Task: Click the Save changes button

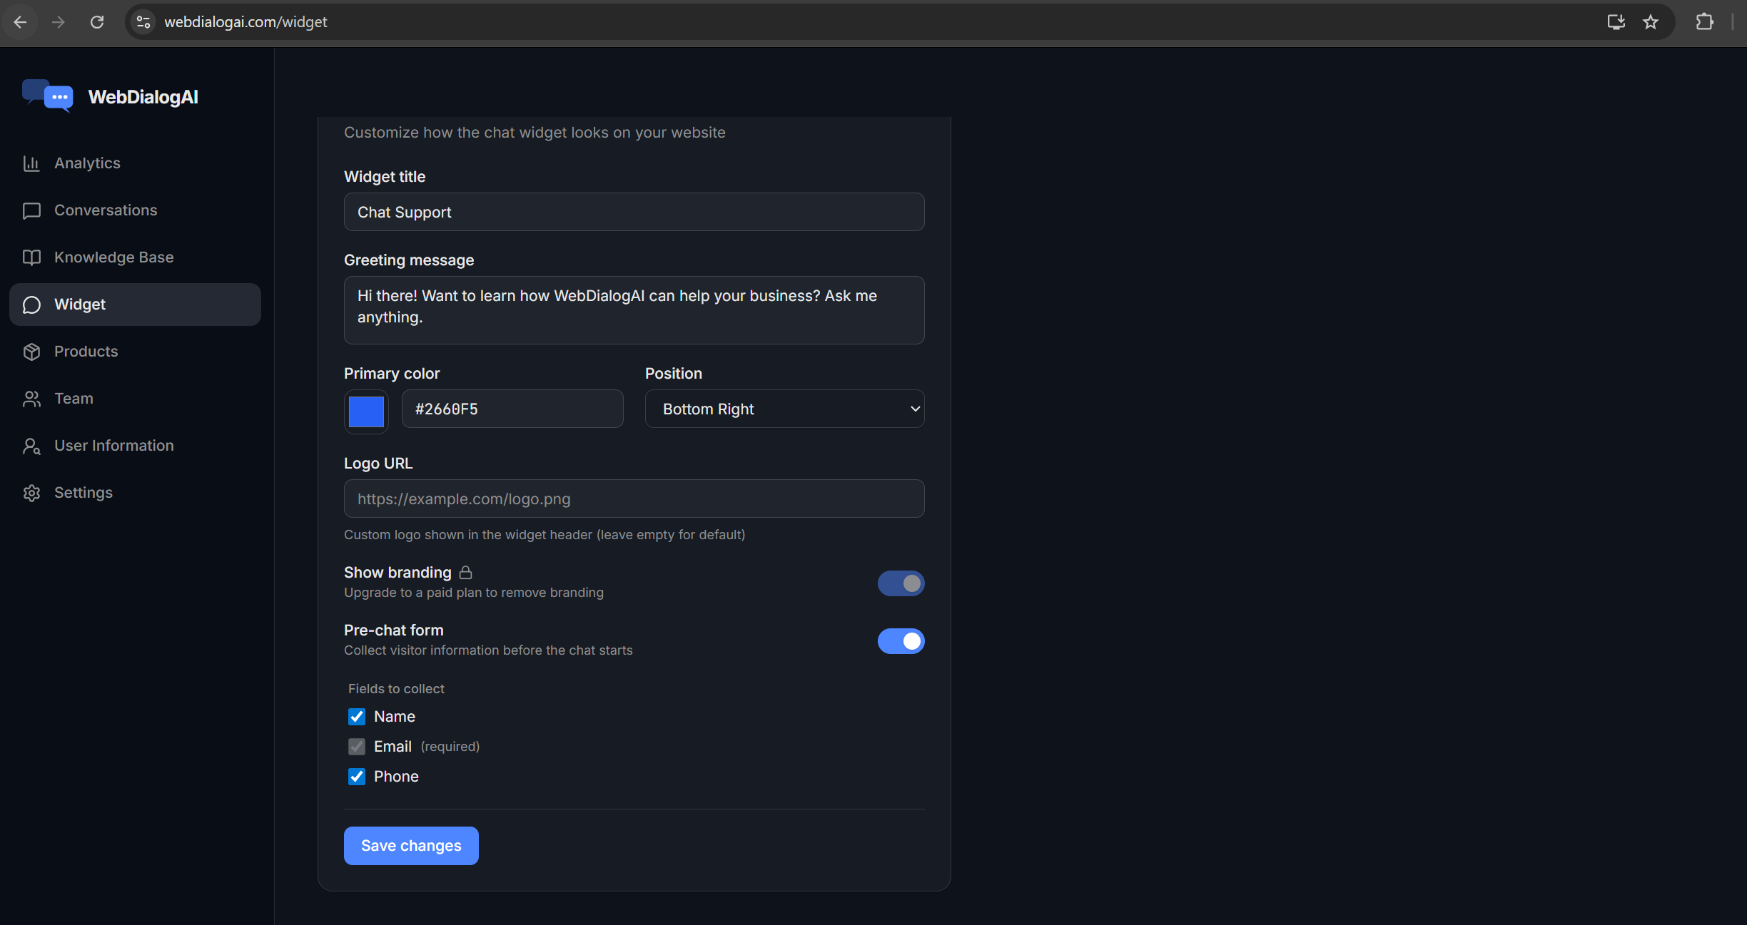Action: [411, 846]
